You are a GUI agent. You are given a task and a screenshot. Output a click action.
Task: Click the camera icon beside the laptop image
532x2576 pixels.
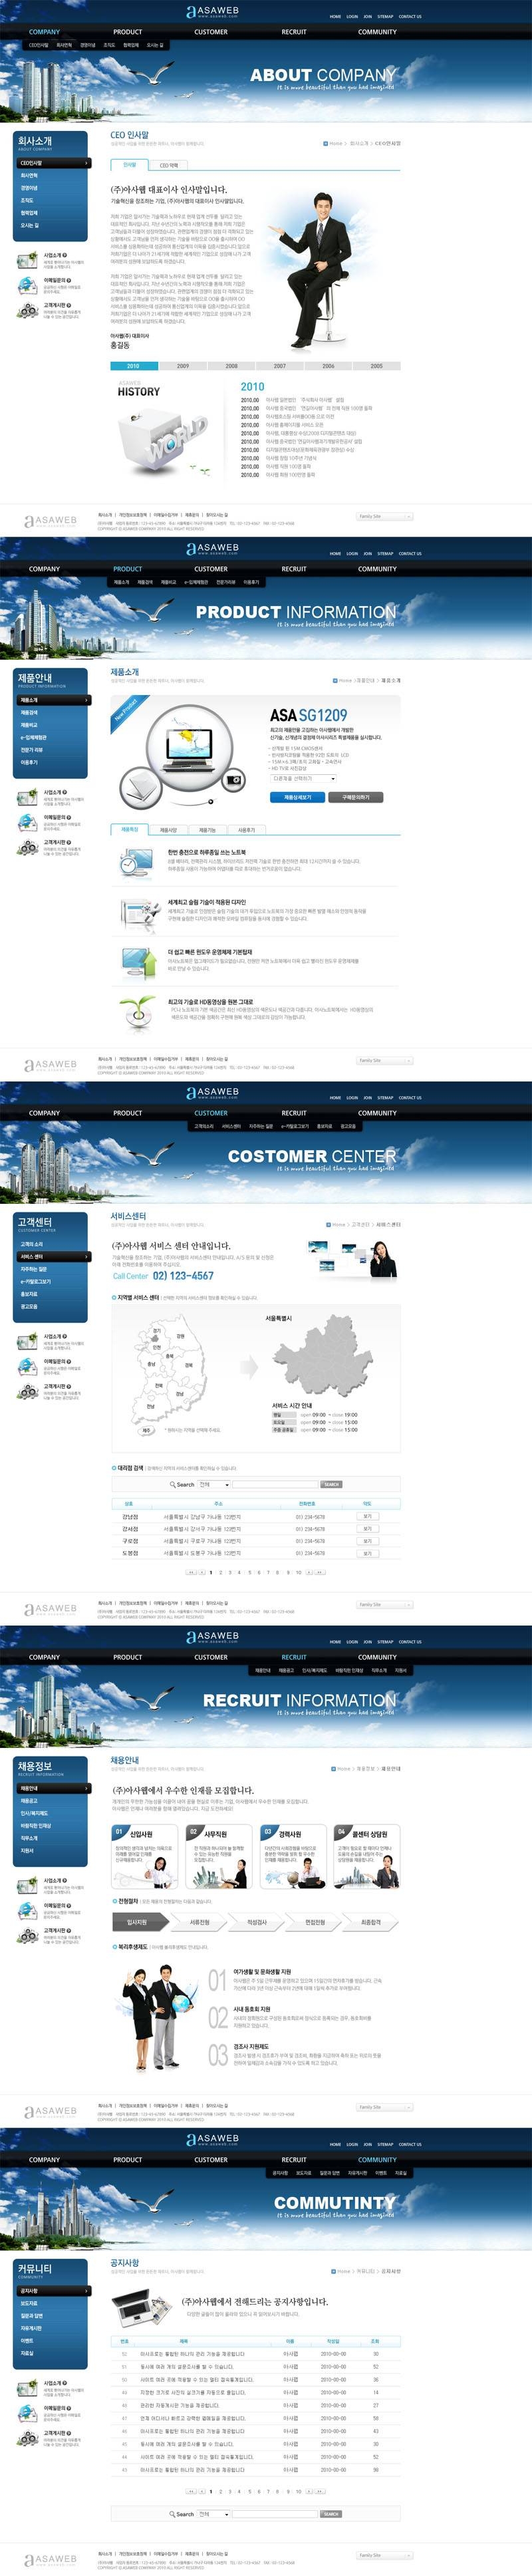[x=234, y=779]
